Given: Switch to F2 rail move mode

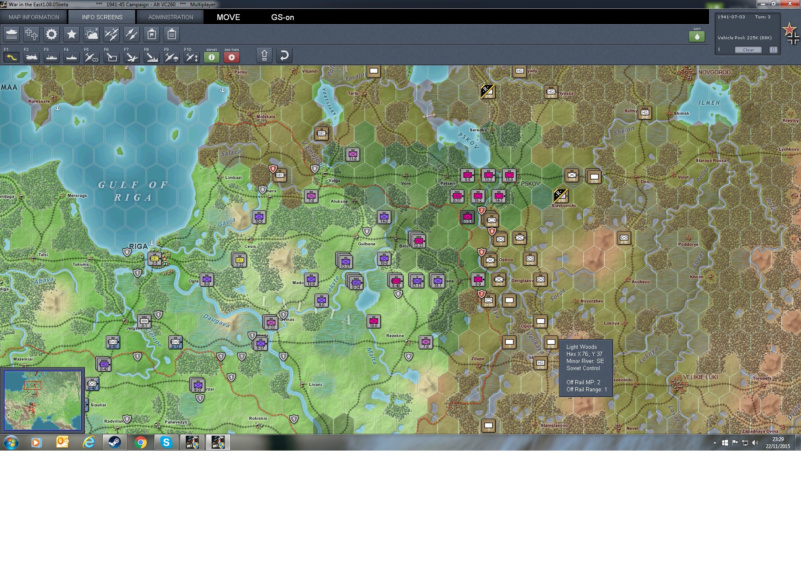Looking at the screenshot, I should [x=31, y=57].
